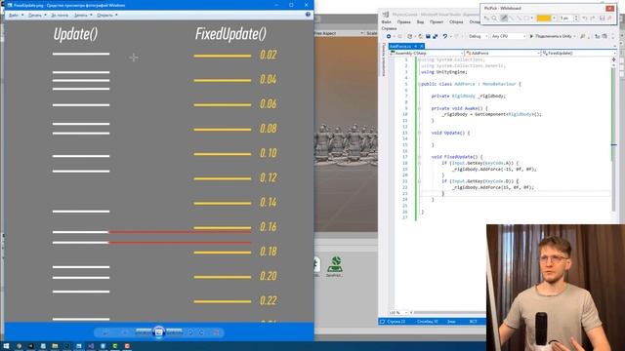Click the clear icon in PicPick Whiteboard
625x351 pixels.
pyautogui.click(x=609, y=18)
